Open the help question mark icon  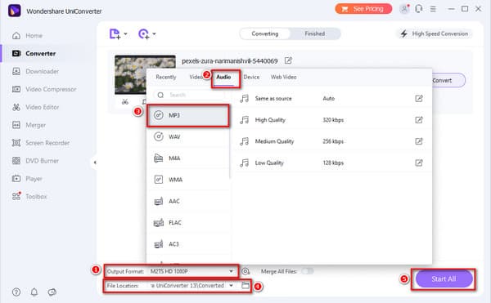(16, 292)
